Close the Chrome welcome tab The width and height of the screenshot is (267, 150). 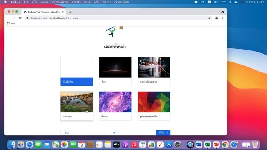pos(63,12)
